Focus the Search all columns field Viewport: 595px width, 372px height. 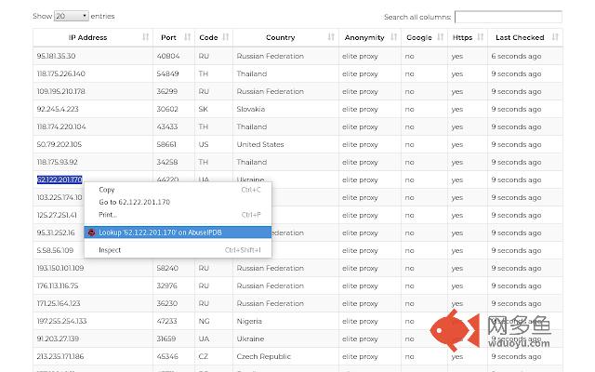509,17
